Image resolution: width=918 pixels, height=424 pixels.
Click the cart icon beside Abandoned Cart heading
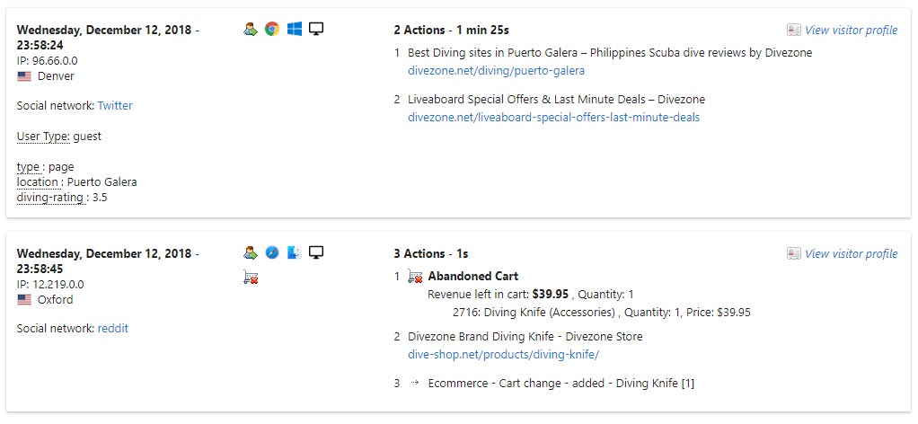tap(415, 276)
